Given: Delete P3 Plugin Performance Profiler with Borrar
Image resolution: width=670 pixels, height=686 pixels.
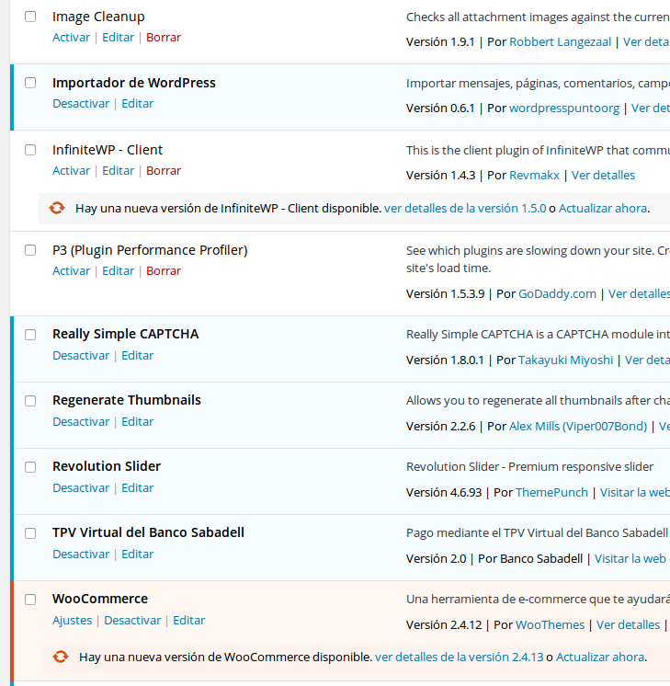Looking at the screenshot, I should (164, 270).
